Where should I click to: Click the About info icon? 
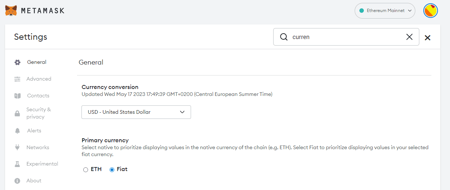pos(17,181)
